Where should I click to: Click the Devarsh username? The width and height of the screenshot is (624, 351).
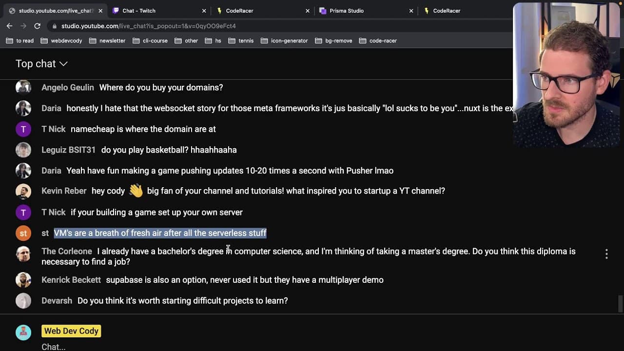(57, 301)
